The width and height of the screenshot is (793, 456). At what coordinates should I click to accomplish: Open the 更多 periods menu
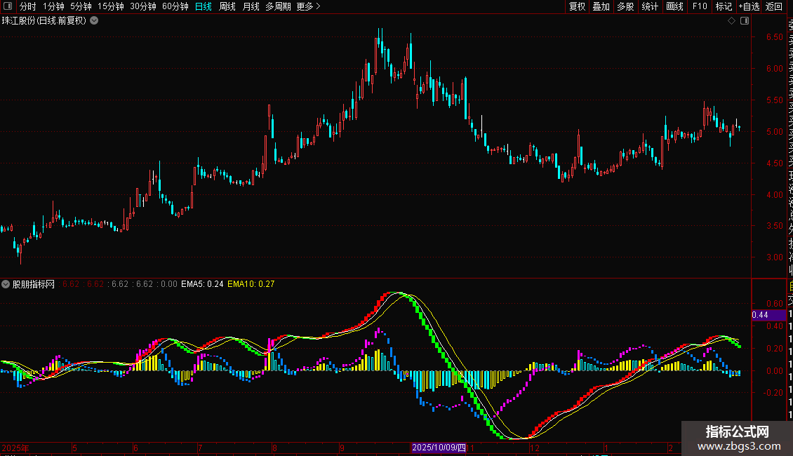[x=308, y=6]
